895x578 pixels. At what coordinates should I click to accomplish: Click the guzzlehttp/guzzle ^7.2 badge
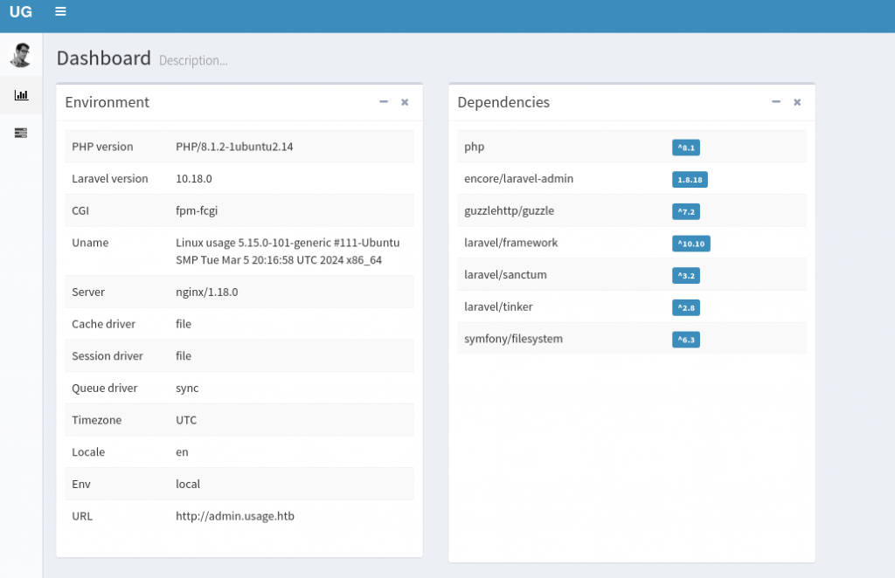(686, 211)
